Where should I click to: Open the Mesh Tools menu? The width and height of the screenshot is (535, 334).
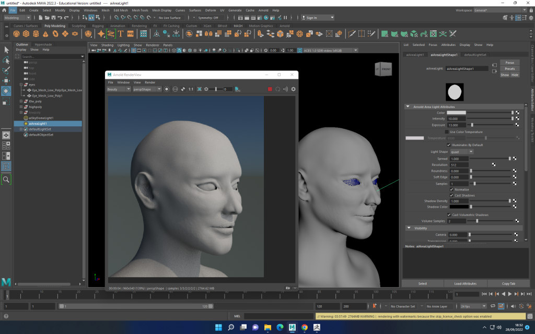tap(140, 10)
